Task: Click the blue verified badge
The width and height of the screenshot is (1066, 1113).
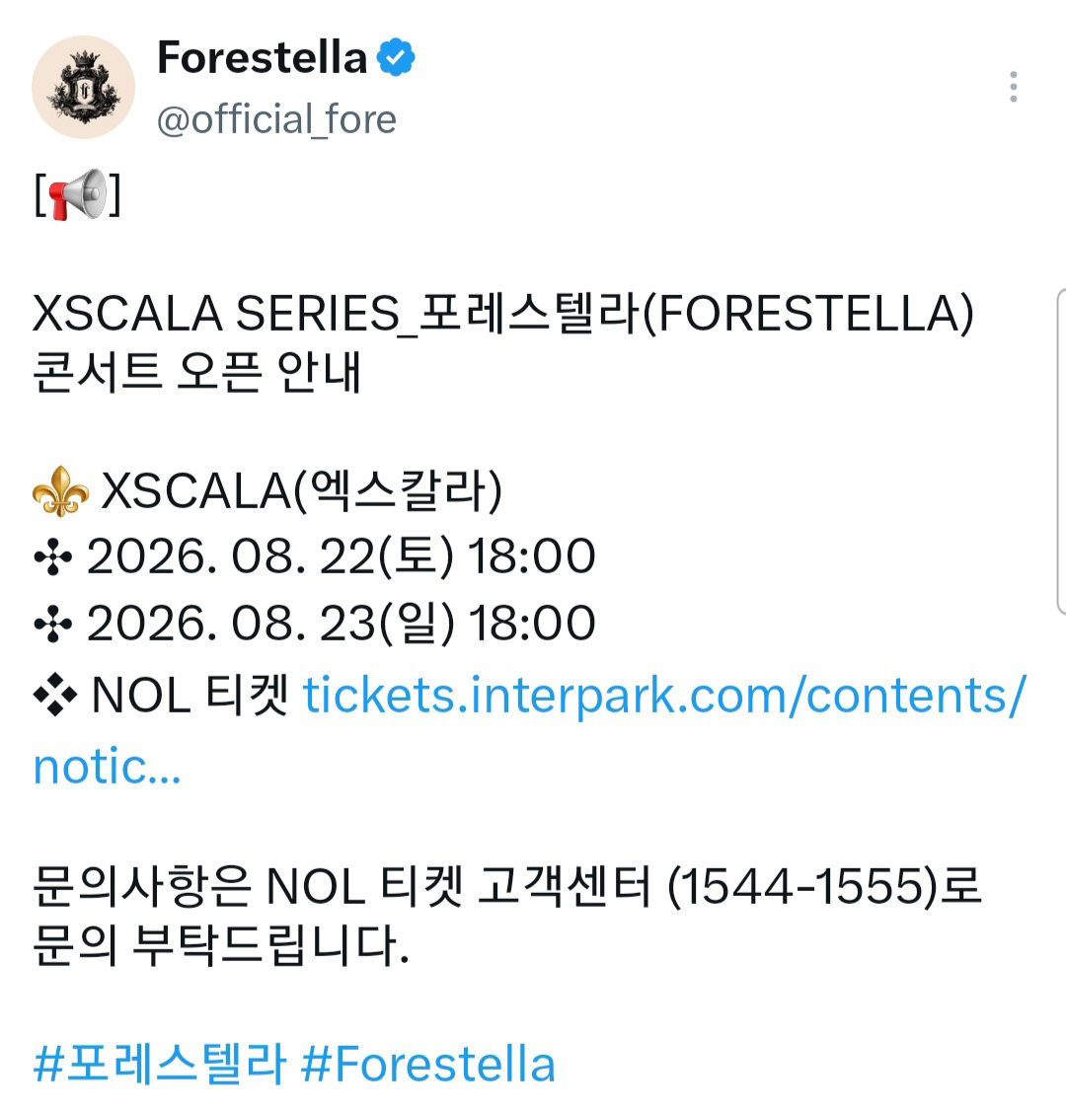Action: tap(396, 57)
